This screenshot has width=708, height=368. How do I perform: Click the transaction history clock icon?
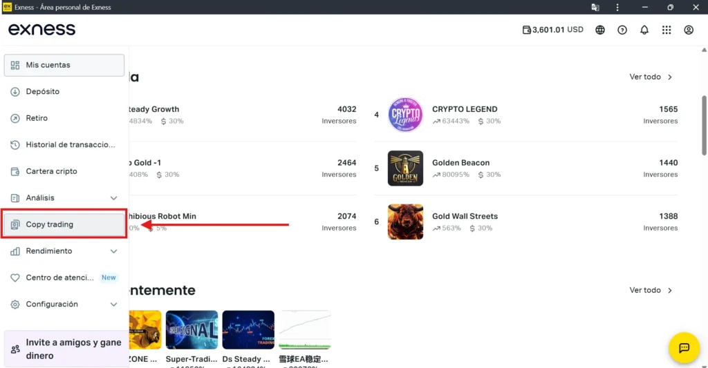[15, 145]
